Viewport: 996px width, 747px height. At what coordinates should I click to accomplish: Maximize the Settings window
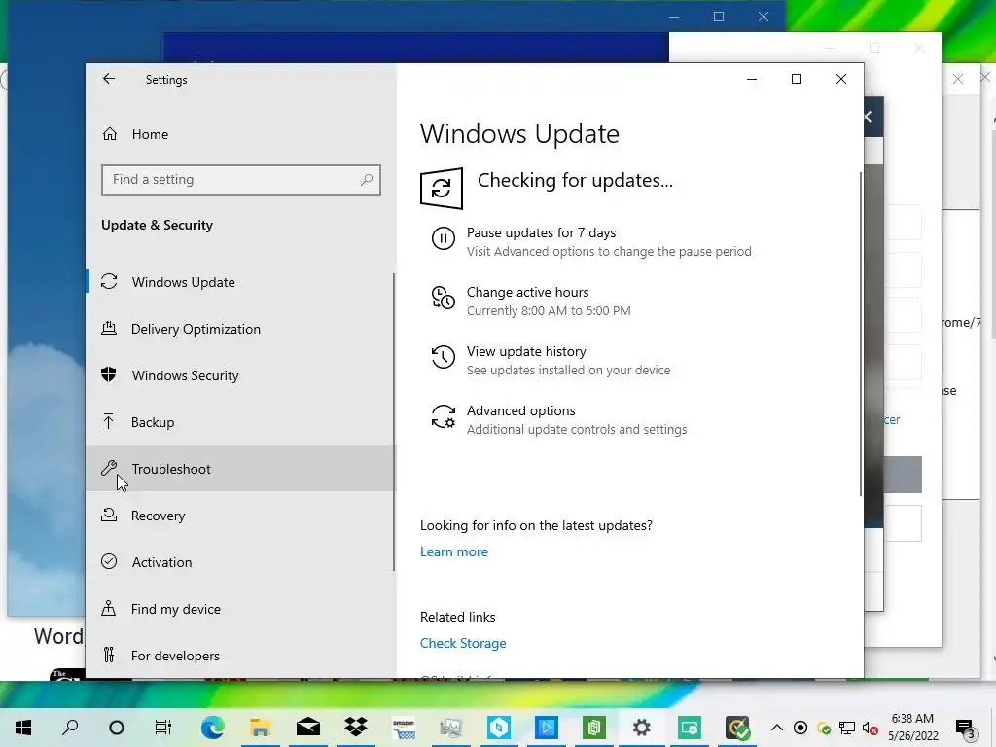pyautogui.click(x=797, y=79)
